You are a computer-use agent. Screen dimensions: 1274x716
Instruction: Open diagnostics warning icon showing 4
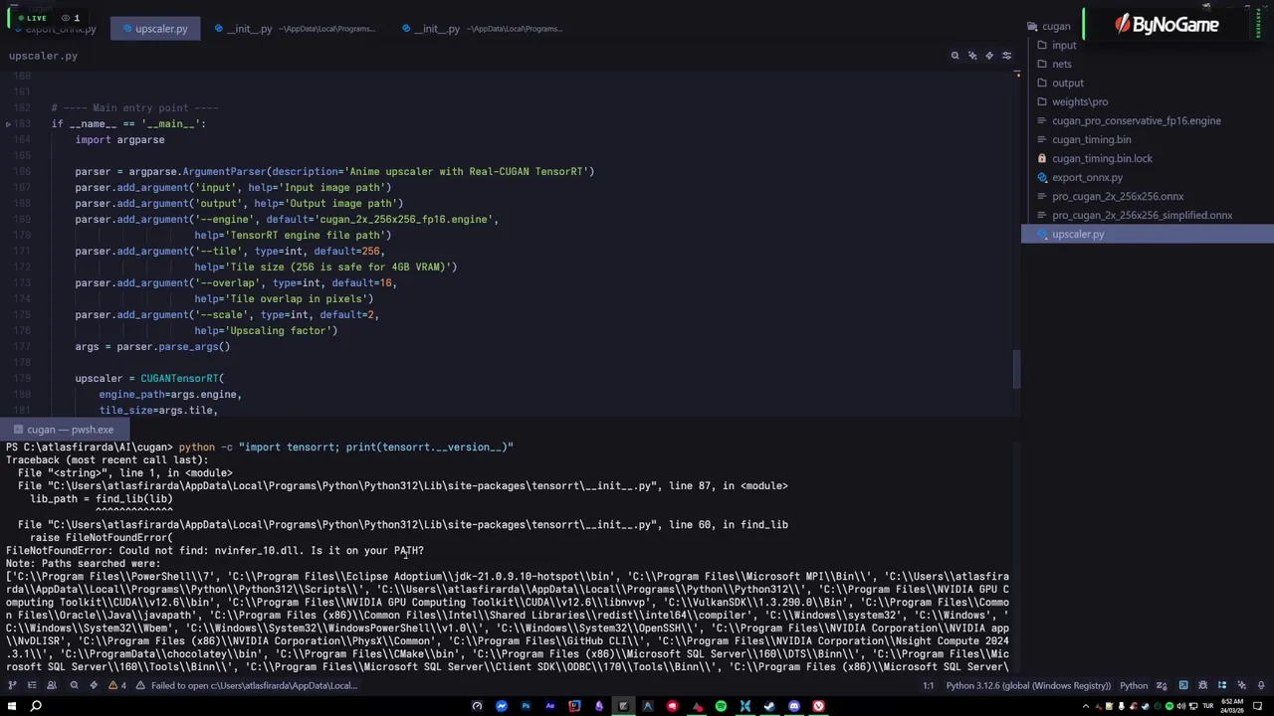tap(117, 685)
